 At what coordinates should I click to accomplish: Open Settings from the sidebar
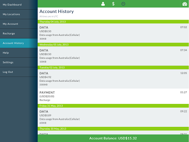(x=19, y=62)
